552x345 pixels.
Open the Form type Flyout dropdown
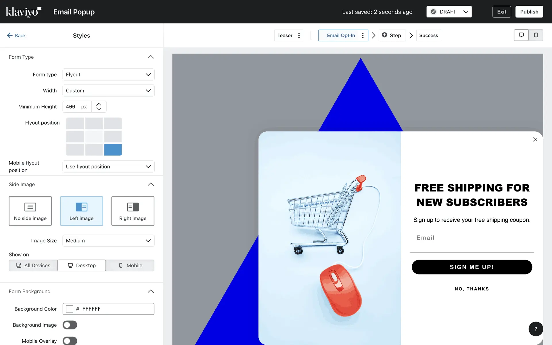point(108,74)
